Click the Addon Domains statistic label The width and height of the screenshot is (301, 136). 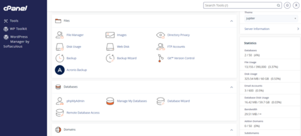point(254,121)
